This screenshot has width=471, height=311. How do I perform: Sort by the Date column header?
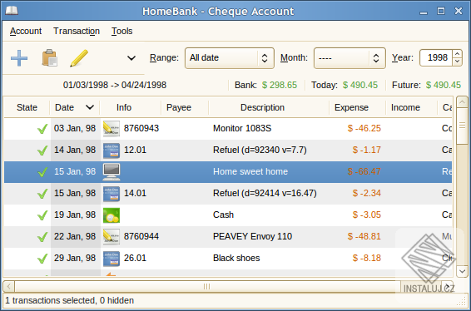click(x=75, y=107)
